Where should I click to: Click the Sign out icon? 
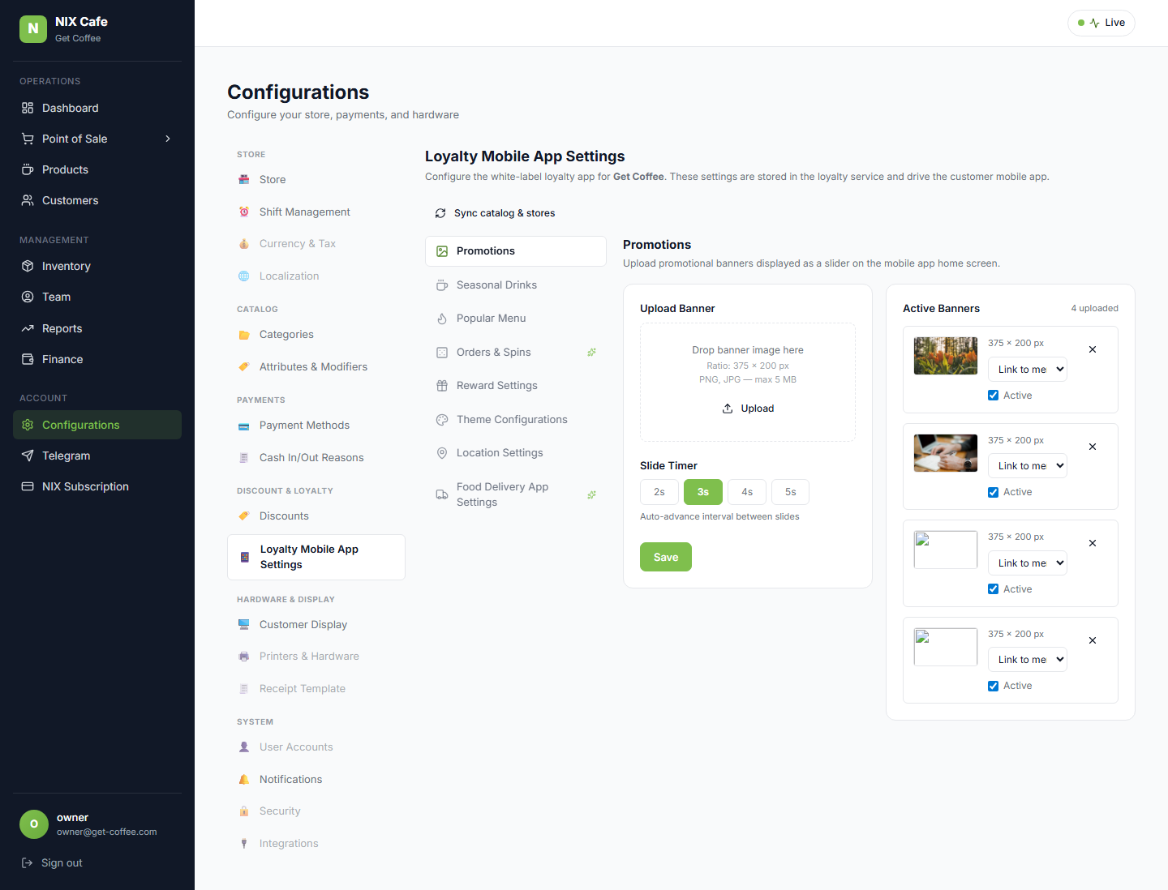(x=27, y=862)
